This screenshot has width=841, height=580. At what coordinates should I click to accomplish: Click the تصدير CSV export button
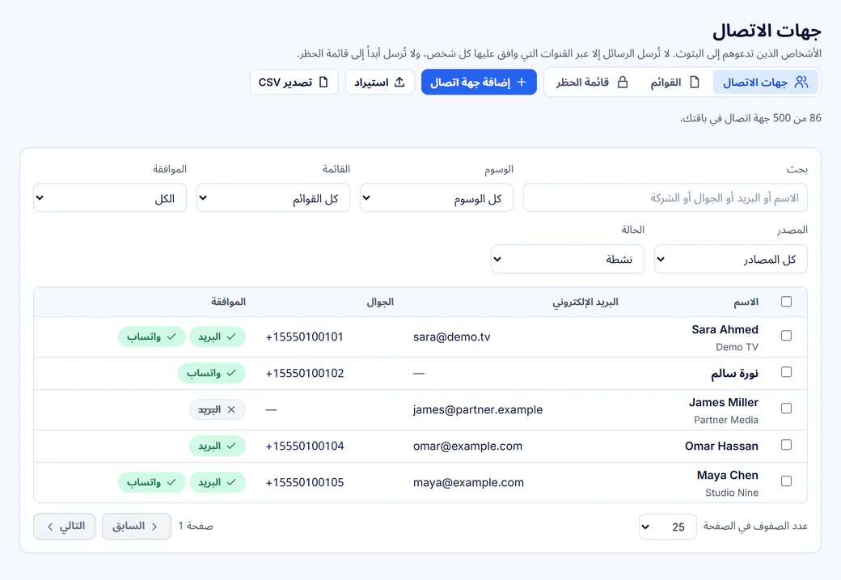coord(294,82)
